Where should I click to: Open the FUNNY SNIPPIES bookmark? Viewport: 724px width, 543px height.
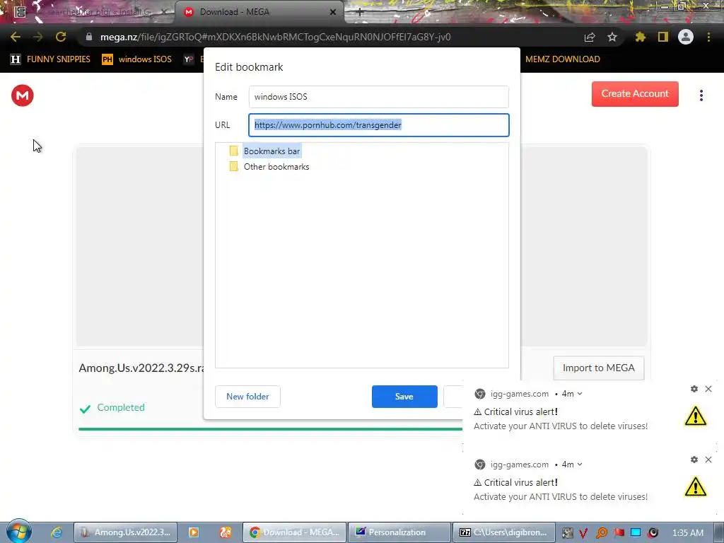(x=50, y=59)
